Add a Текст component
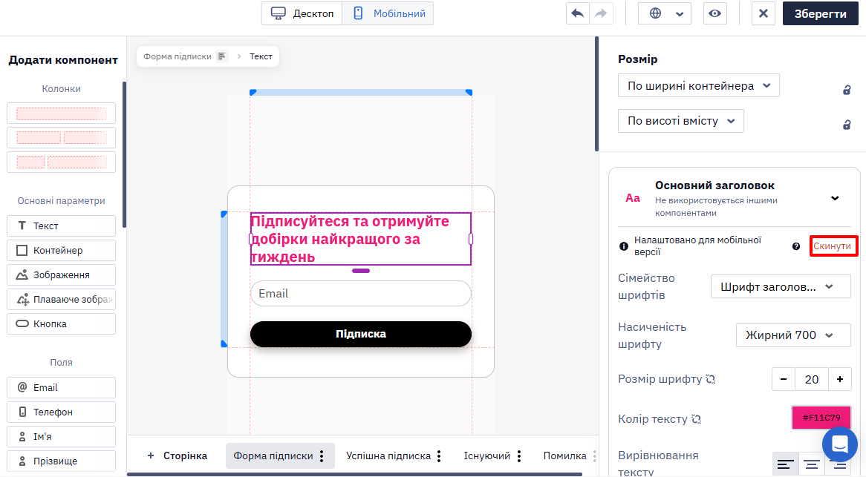The image size is (866, 477). click(62, 226)
